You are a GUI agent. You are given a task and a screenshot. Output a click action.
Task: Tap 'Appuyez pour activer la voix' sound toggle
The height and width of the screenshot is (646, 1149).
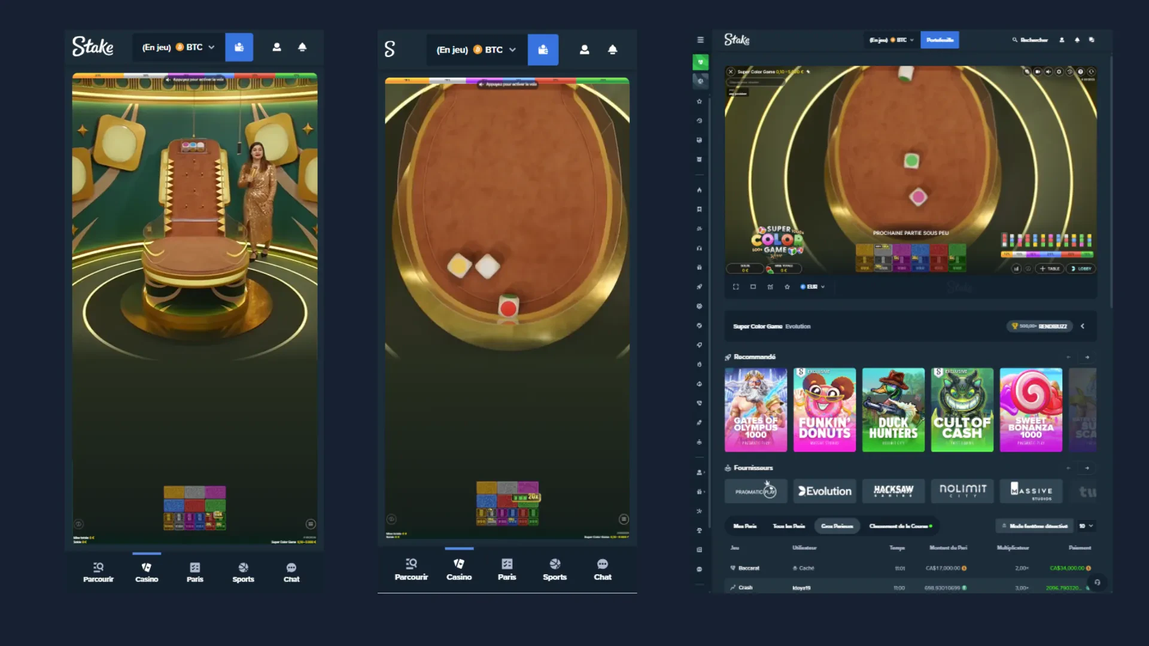[x=195, y=79]
